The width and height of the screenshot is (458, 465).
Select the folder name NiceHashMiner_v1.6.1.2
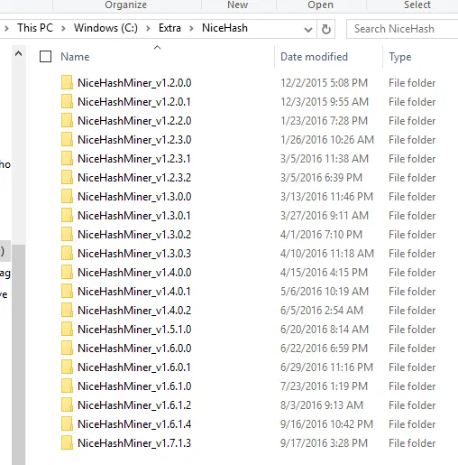click(x=134, y=405)
